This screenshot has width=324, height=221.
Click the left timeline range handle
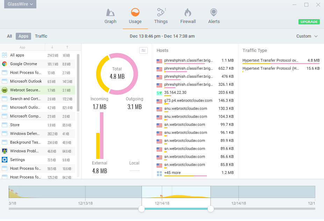click(x=142, y=209)
